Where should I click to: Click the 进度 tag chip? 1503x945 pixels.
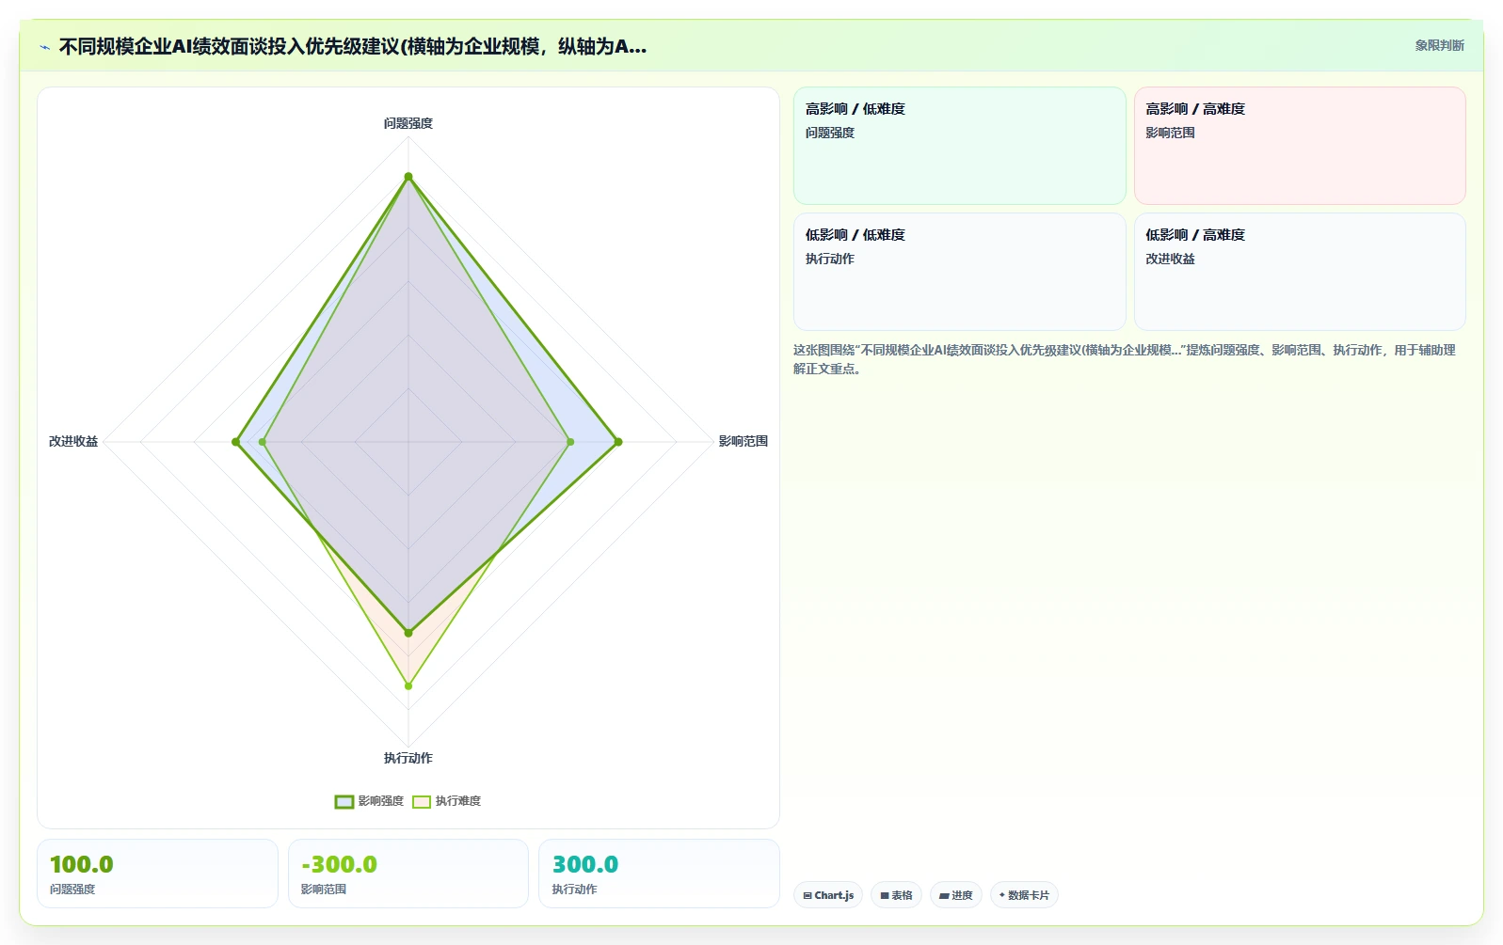click(x=956, y=895)
